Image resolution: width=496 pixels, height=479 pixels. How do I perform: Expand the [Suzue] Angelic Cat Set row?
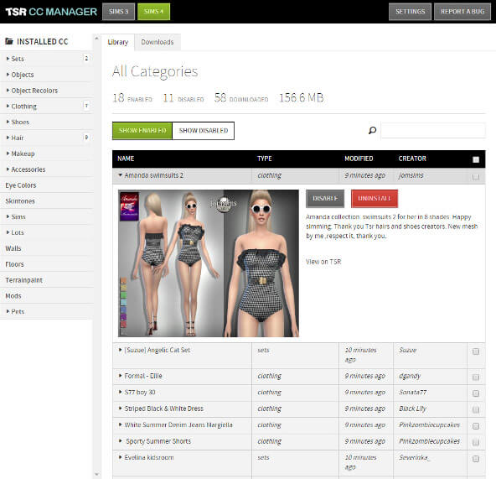click(x=120, y=350)
